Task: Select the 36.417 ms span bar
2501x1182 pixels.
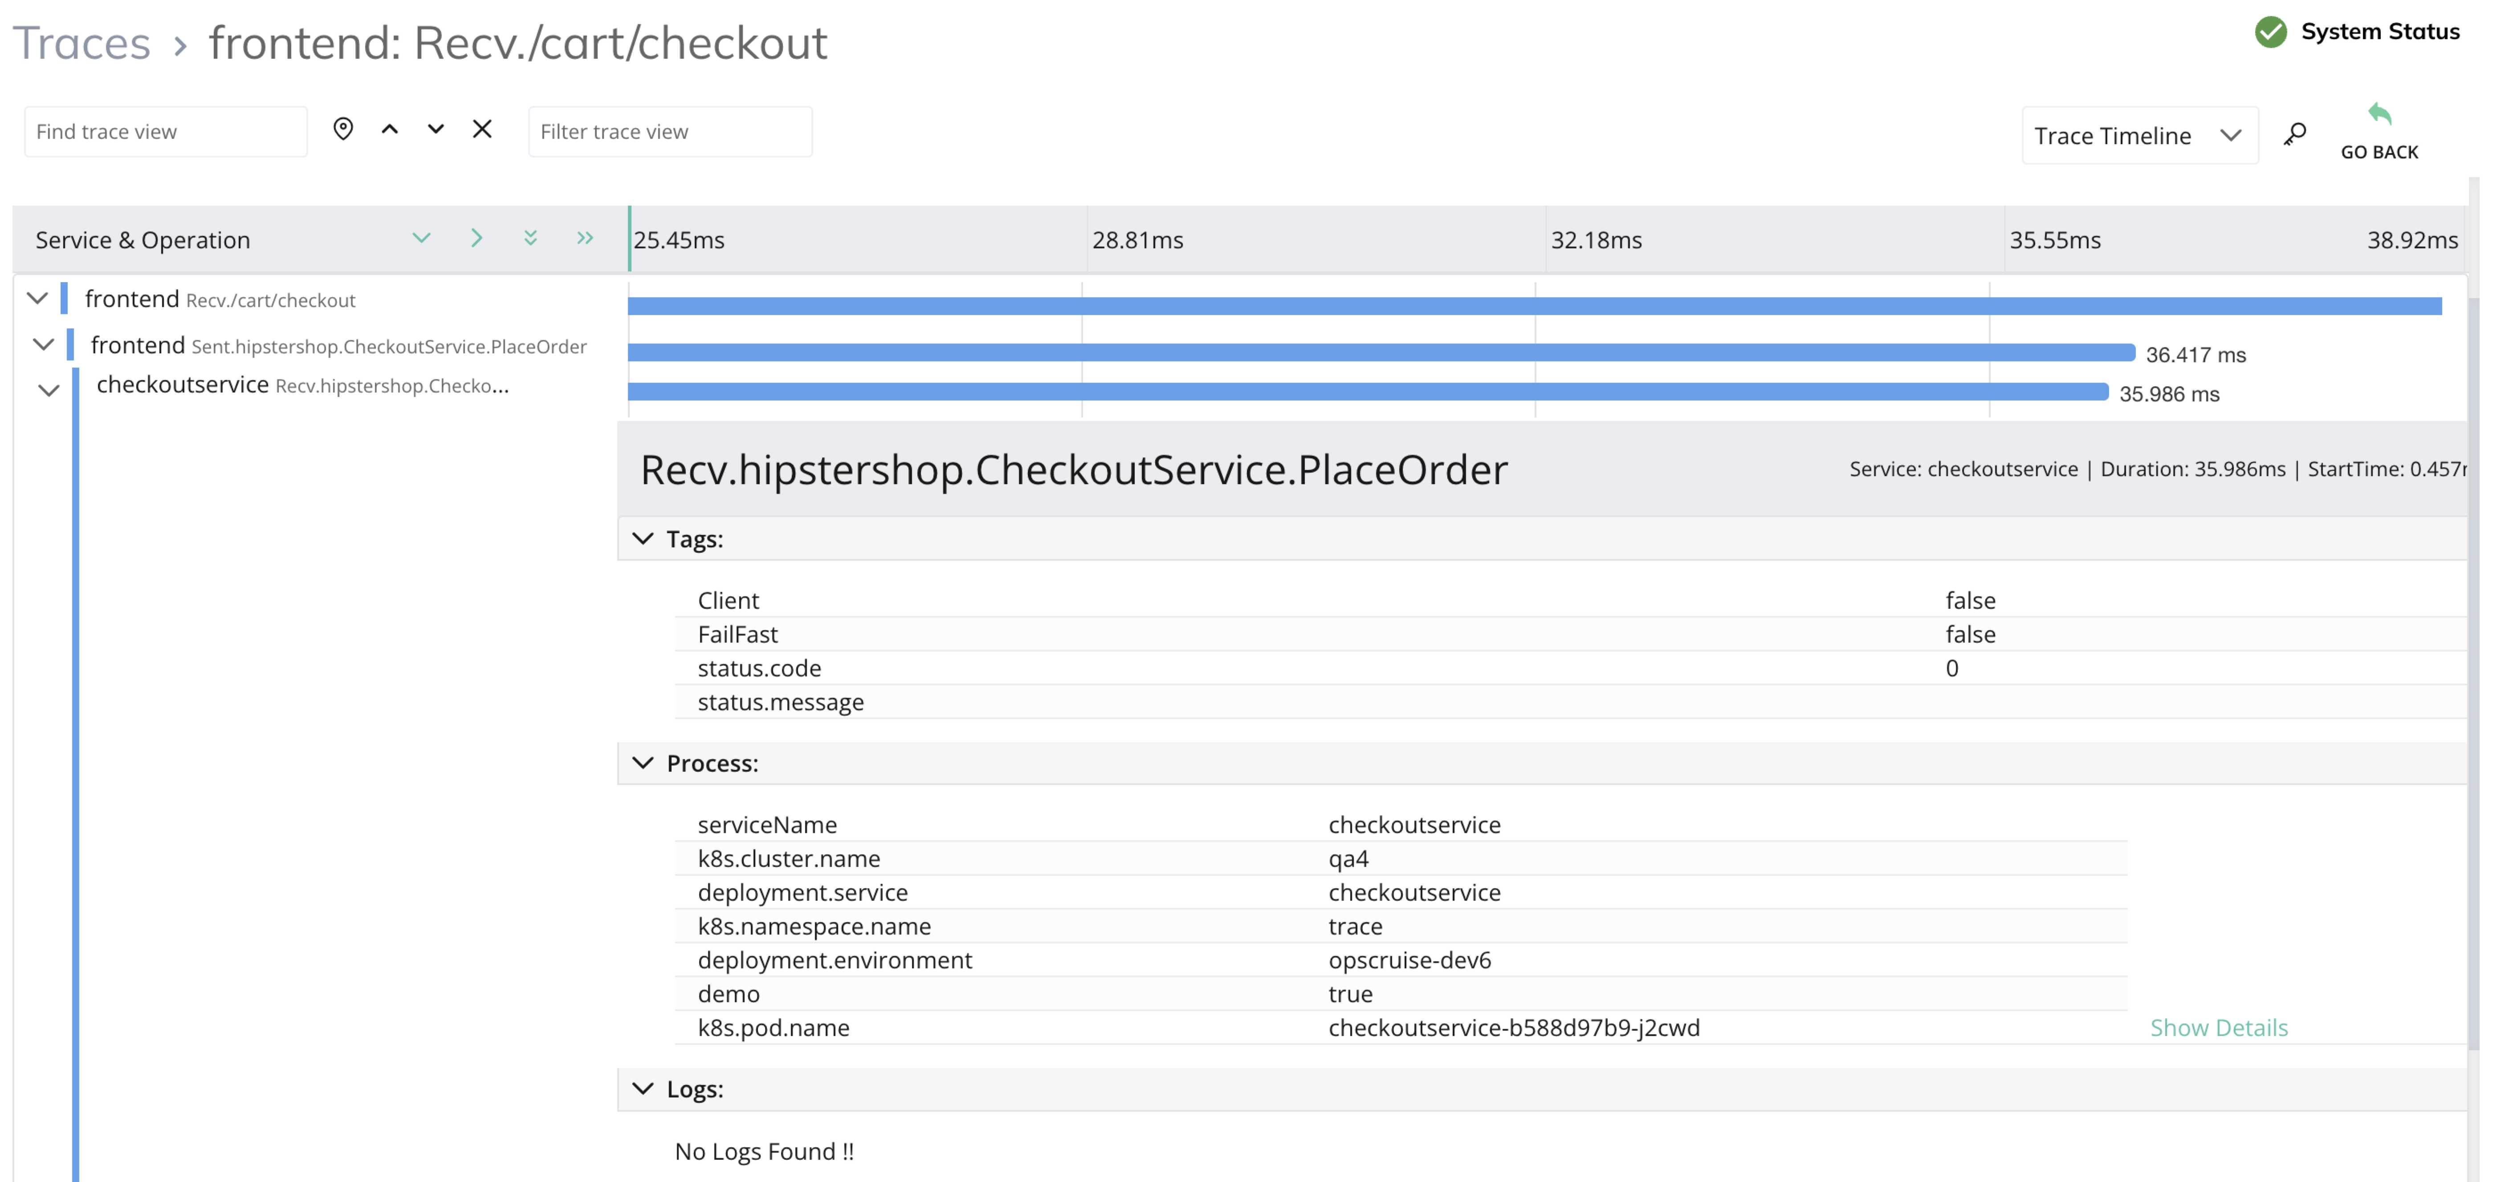Action: tap(1381, 352)
